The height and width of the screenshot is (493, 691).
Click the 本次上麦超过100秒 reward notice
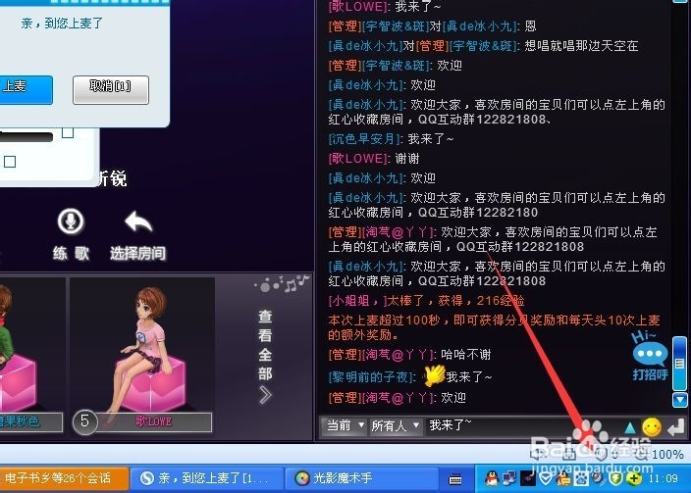coord(494,327)
